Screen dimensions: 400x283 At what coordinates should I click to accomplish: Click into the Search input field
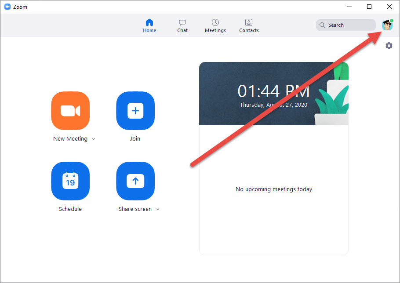click(x=349, y=25)
